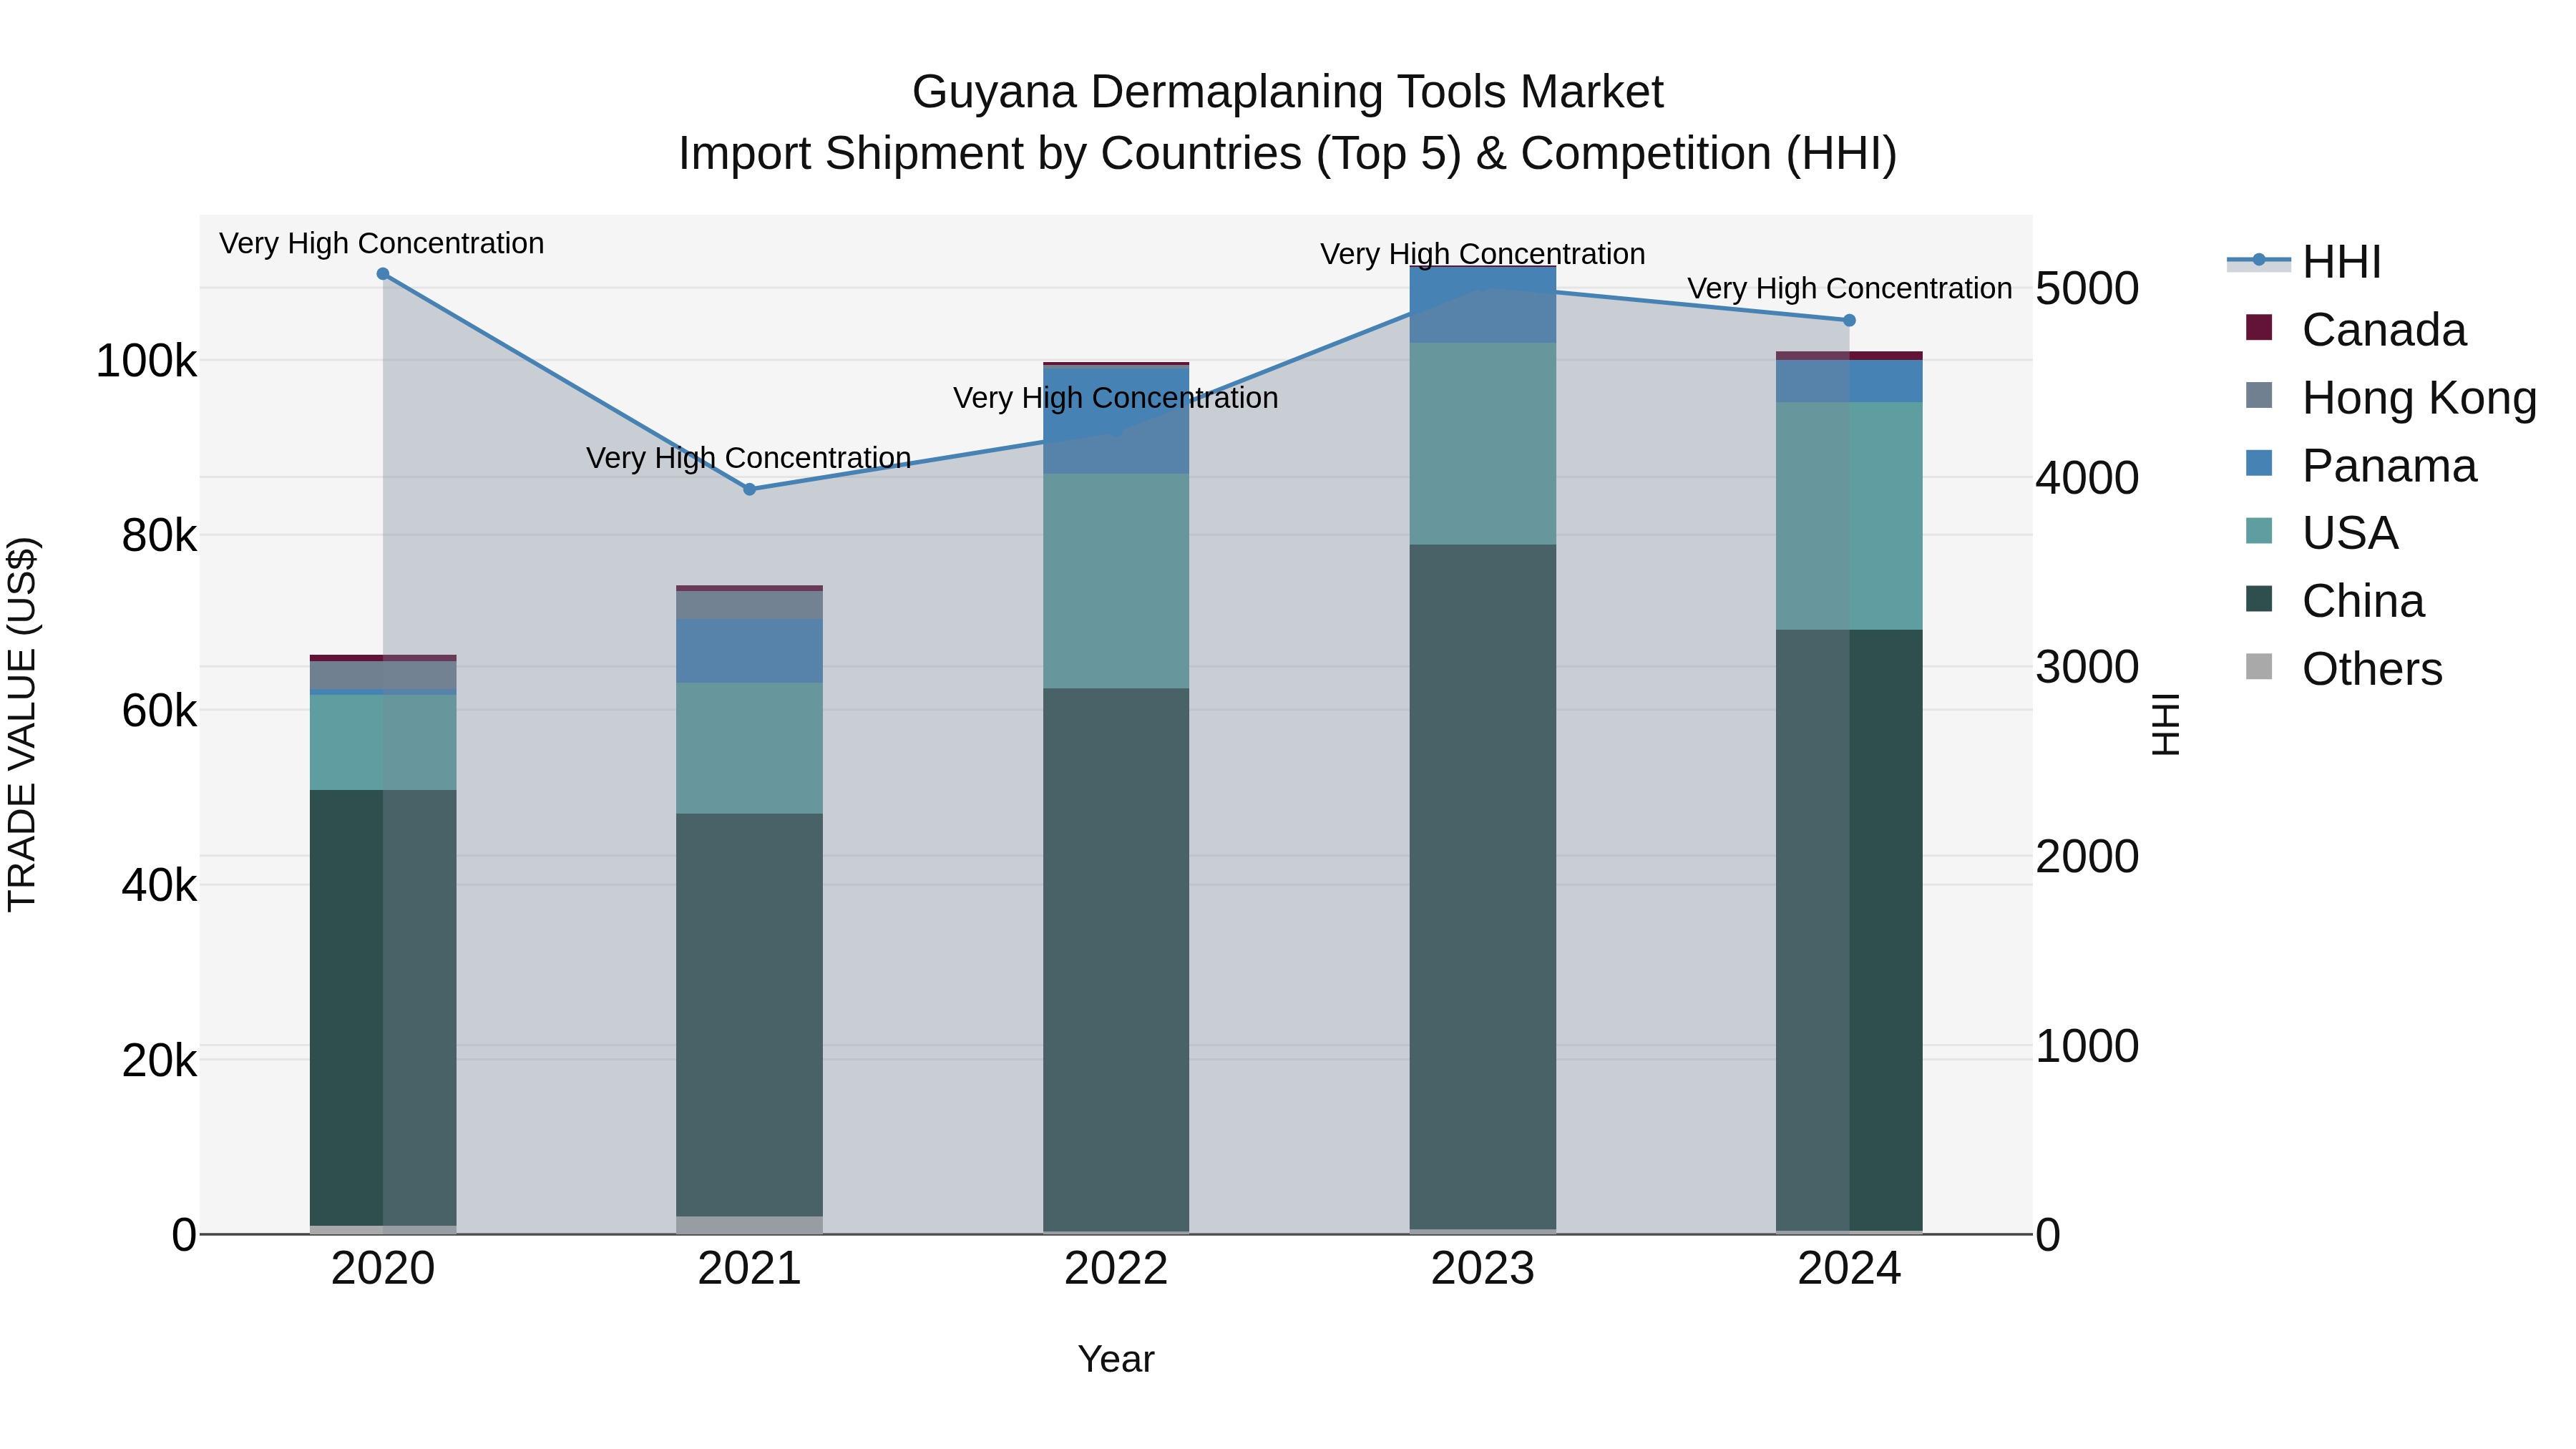Click the USA segment of the 2023 bar
The image size is (2576, 1449).
1483,444
